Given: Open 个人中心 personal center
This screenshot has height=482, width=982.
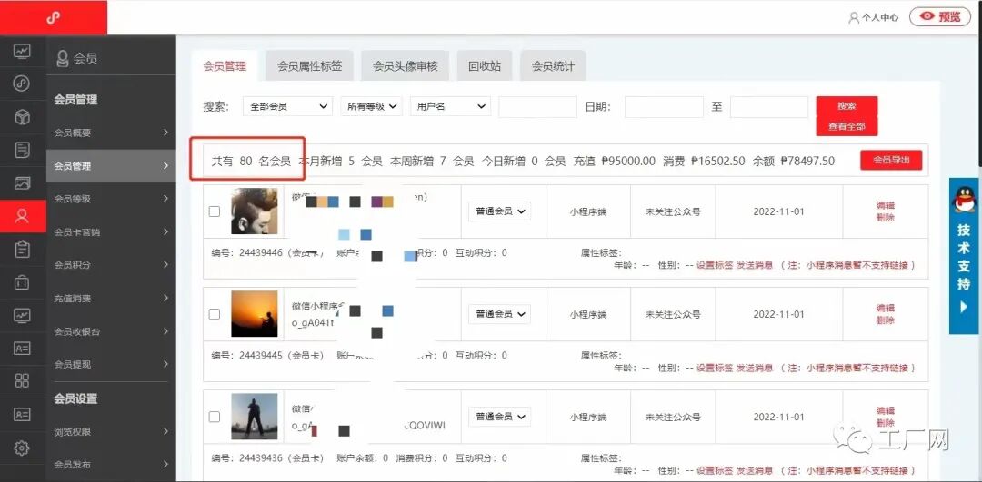Looking at the screenshot, I should (x=873, y=17).
